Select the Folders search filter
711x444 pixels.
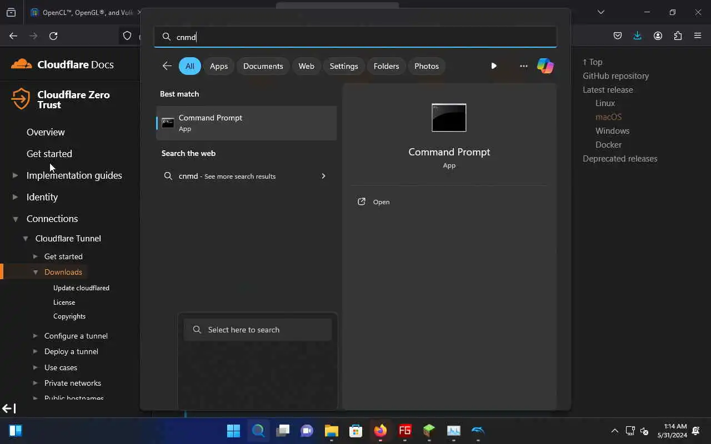click(x=386, y=66)
